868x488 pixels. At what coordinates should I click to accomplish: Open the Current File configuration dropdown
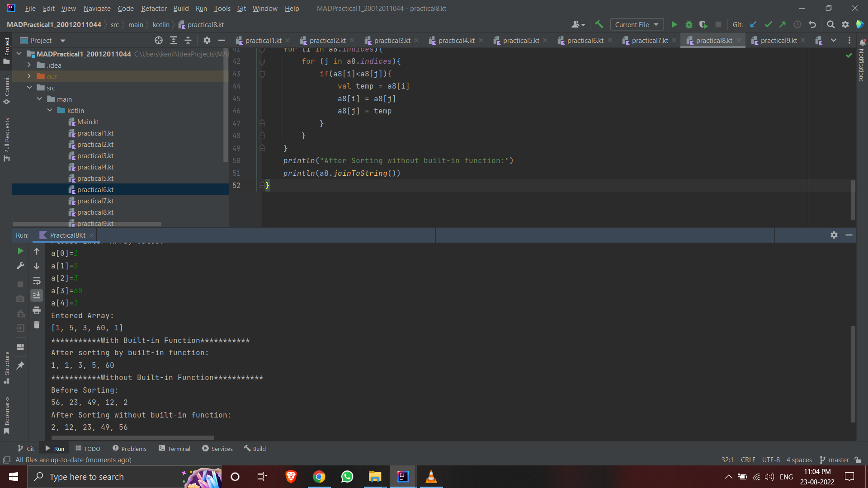637,24
